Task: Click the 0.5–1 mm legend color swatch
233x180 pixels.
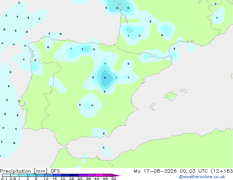Action: (15, 175)
